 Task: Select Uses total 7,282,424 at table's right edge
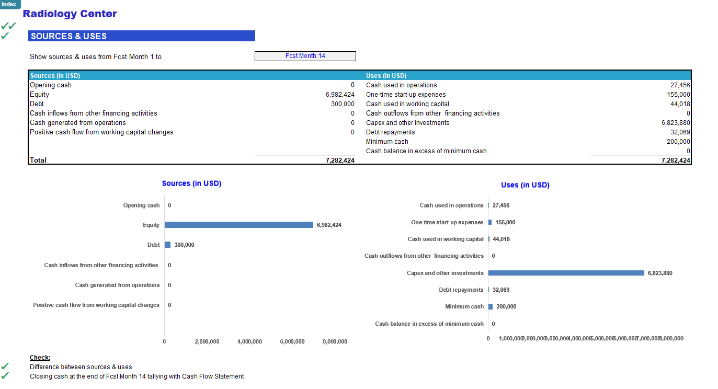(676, 161)
